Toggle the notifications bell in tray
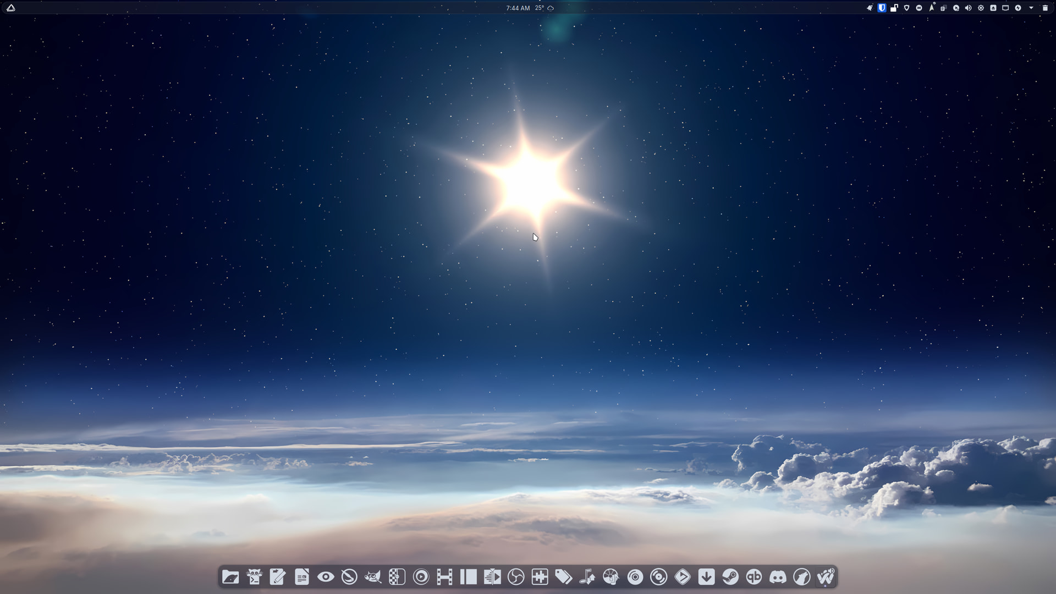1056x594 pixels. click(870, 8)
